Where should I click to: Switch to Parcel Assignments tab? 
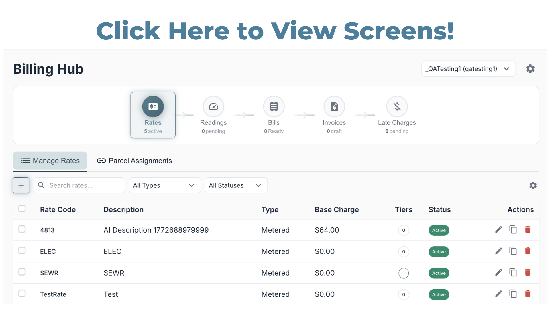click(x=134, y=161)
